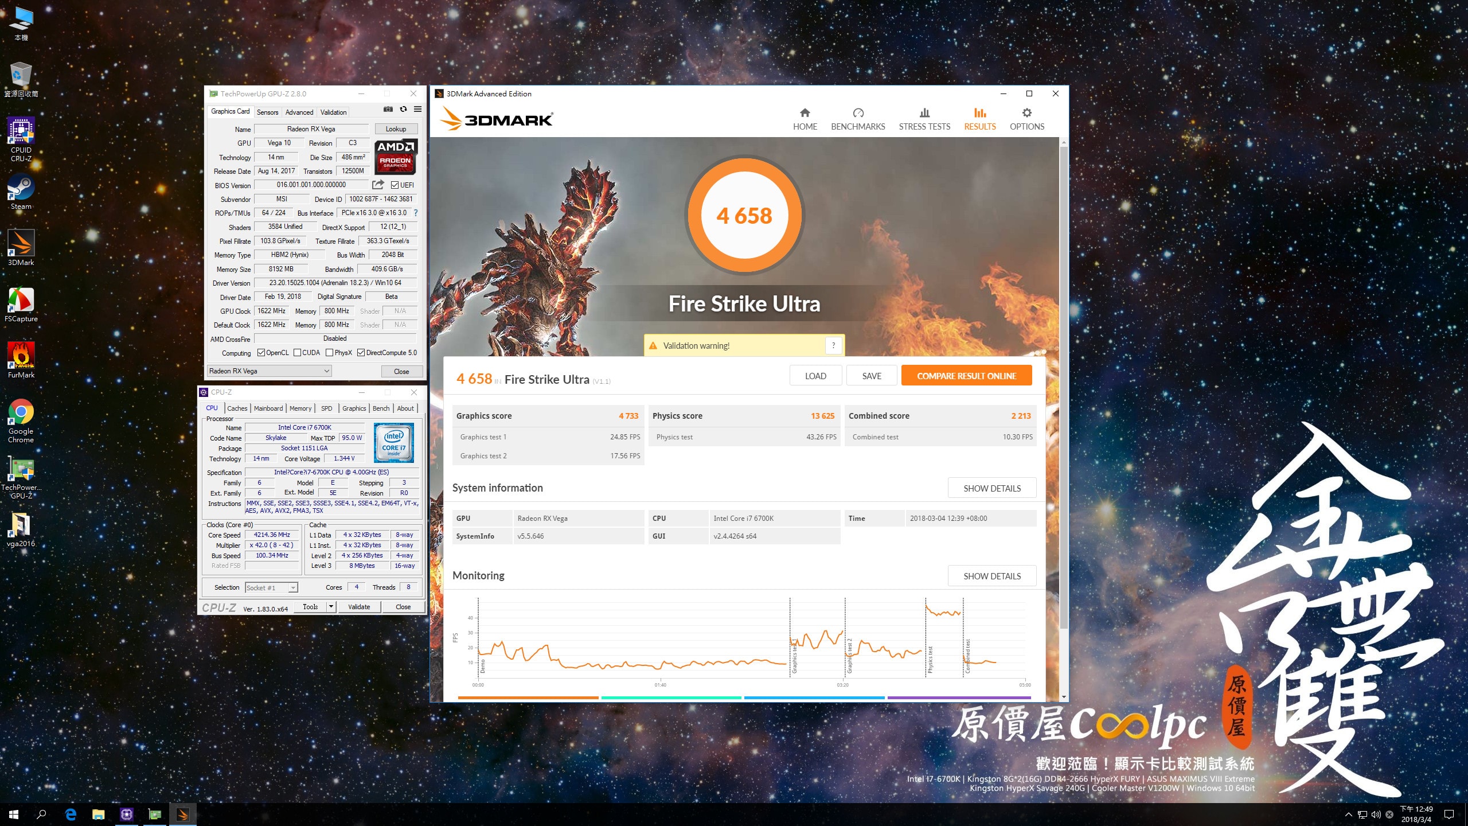The image size is (1468, 826).
Task: Switch to CPU-Z Memory tab
Action: click(x=300, y=408)
